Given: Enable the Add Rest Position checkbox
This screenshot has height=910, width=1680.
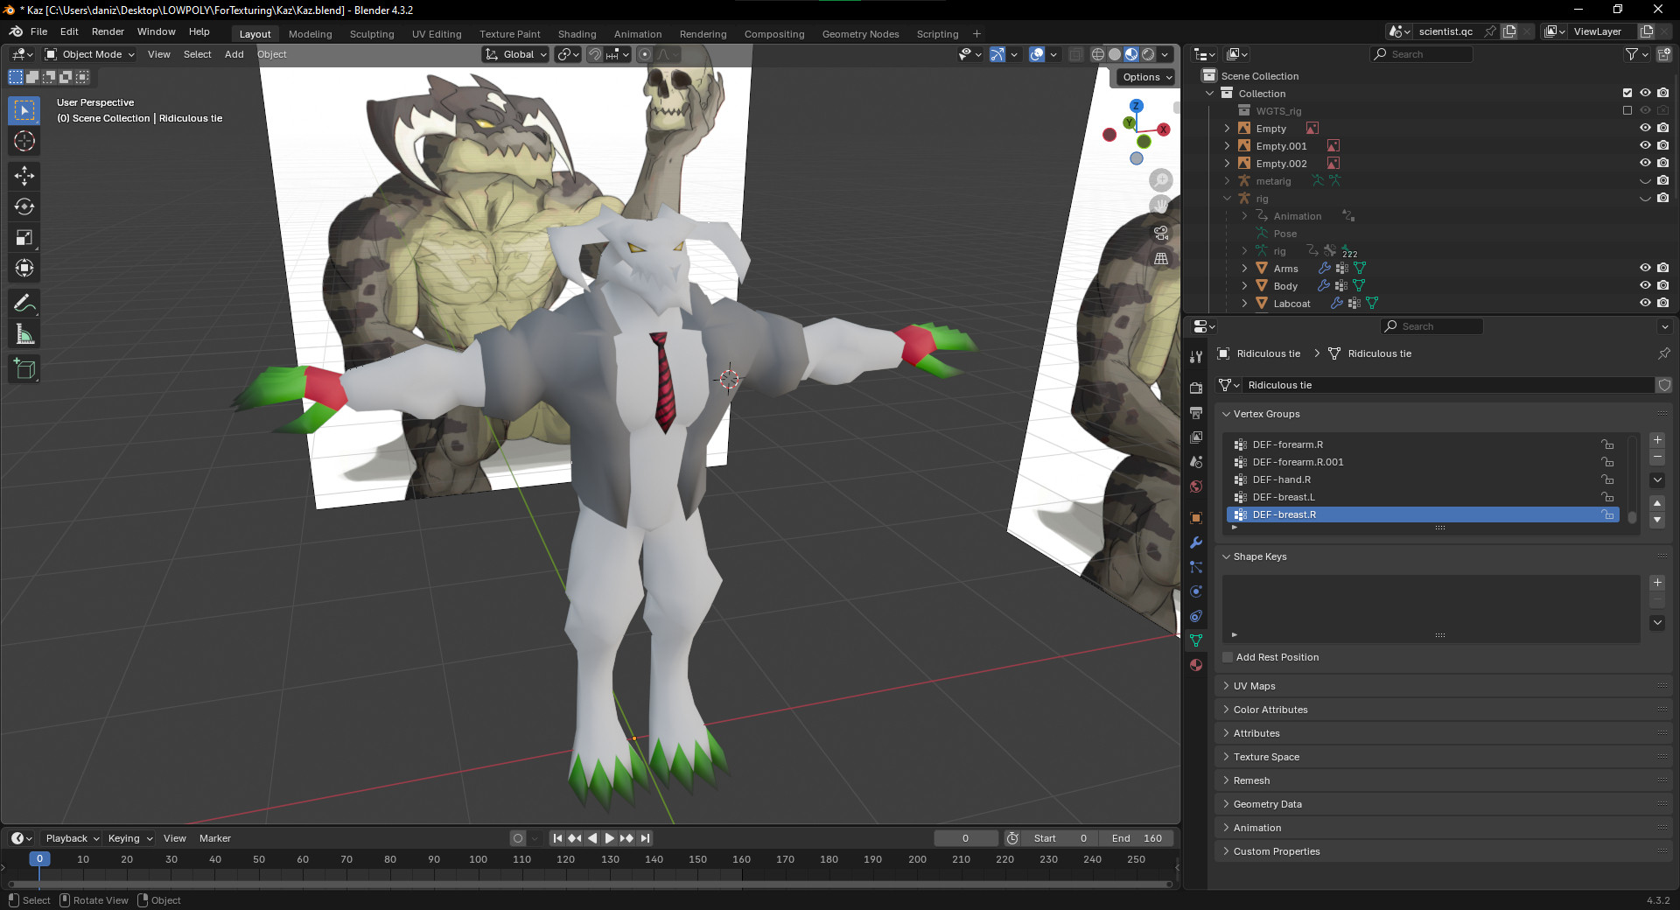Looking at the screenshot, I should (x=1228, y=657).
